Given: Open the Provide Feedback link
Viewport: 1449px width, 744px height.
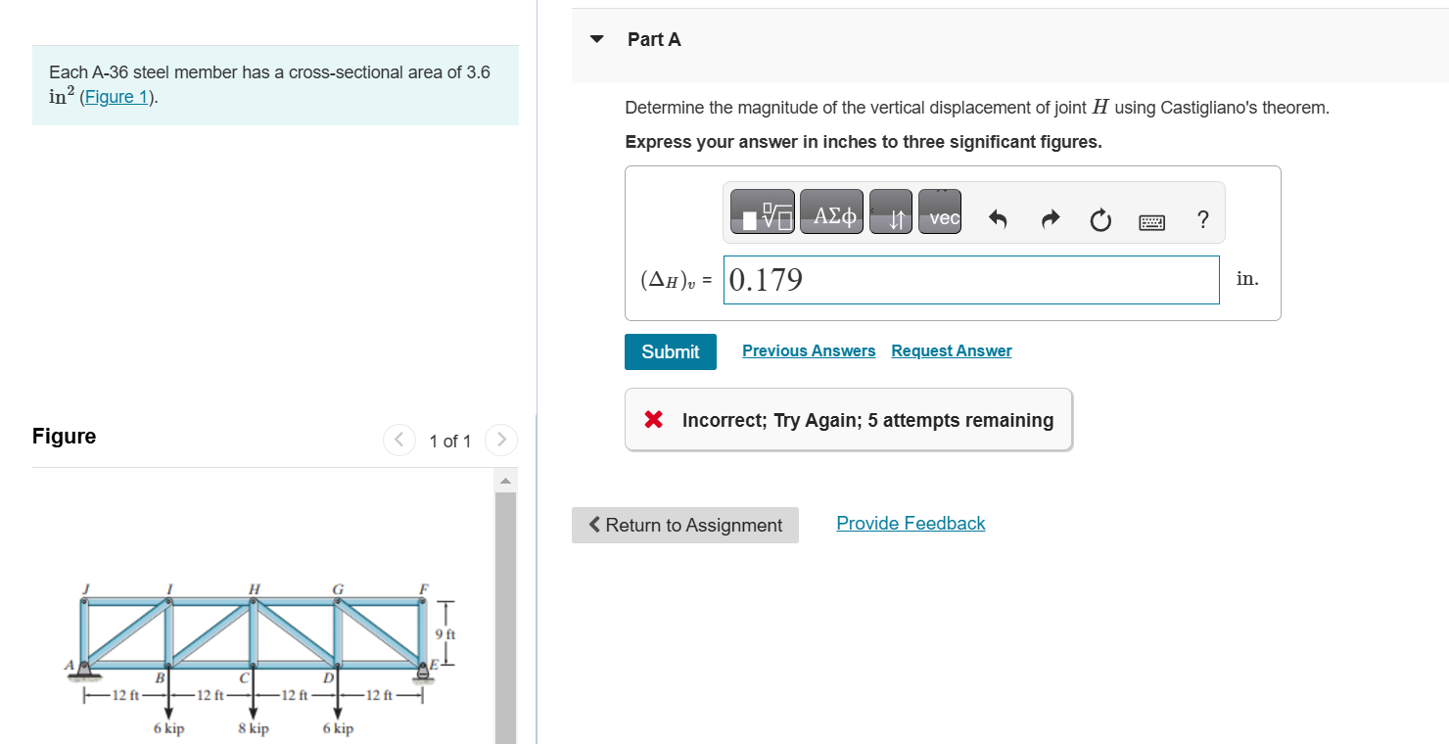Looking at the screenshot, I should pyautogui.click(x=911, y=523).
